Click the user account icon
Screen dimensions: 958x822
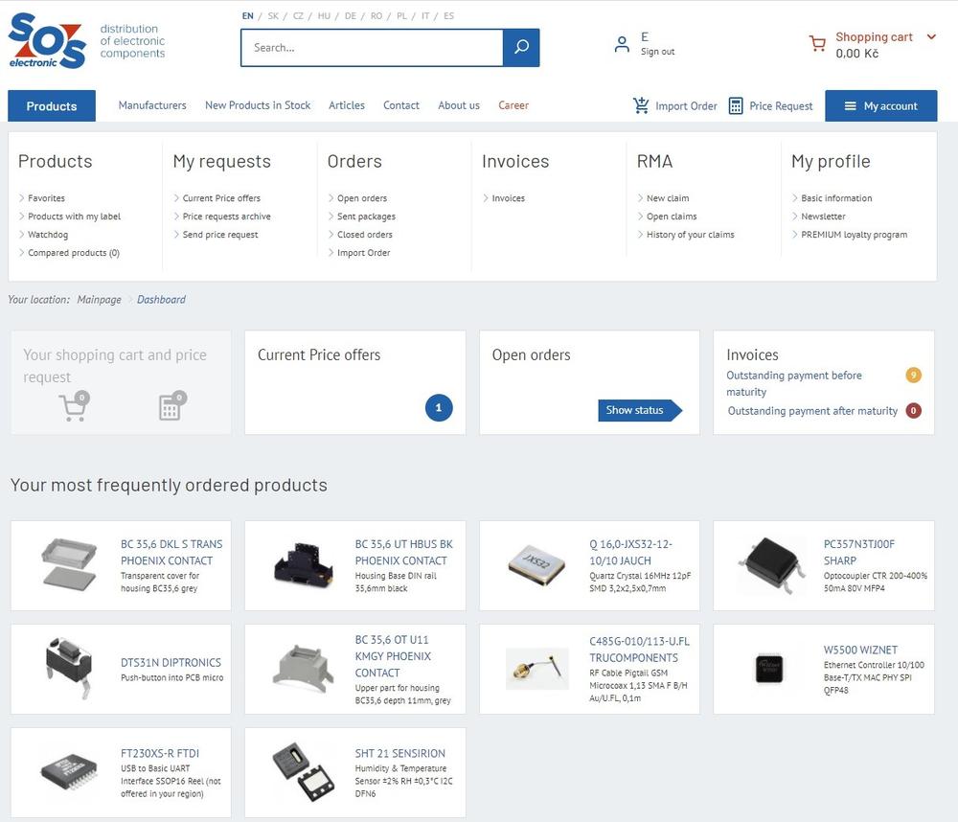tap(622, 44)
